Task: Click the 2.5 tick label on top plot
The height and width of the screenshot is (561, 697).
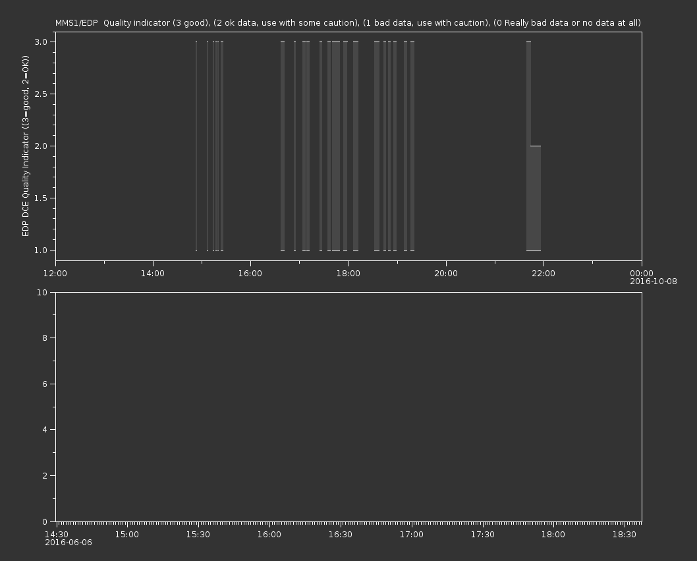Action: (x=41, y=94)
